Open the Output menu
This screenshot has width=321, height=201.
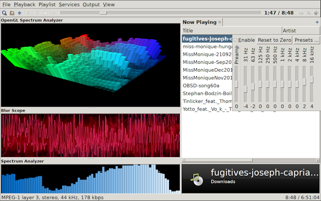point(91,4)
